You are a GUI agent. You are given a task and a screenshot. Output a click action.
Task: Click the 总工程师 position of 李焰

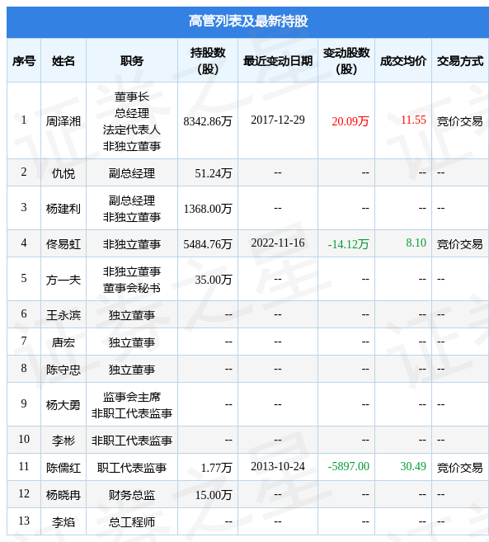click(x=132, y=522)
